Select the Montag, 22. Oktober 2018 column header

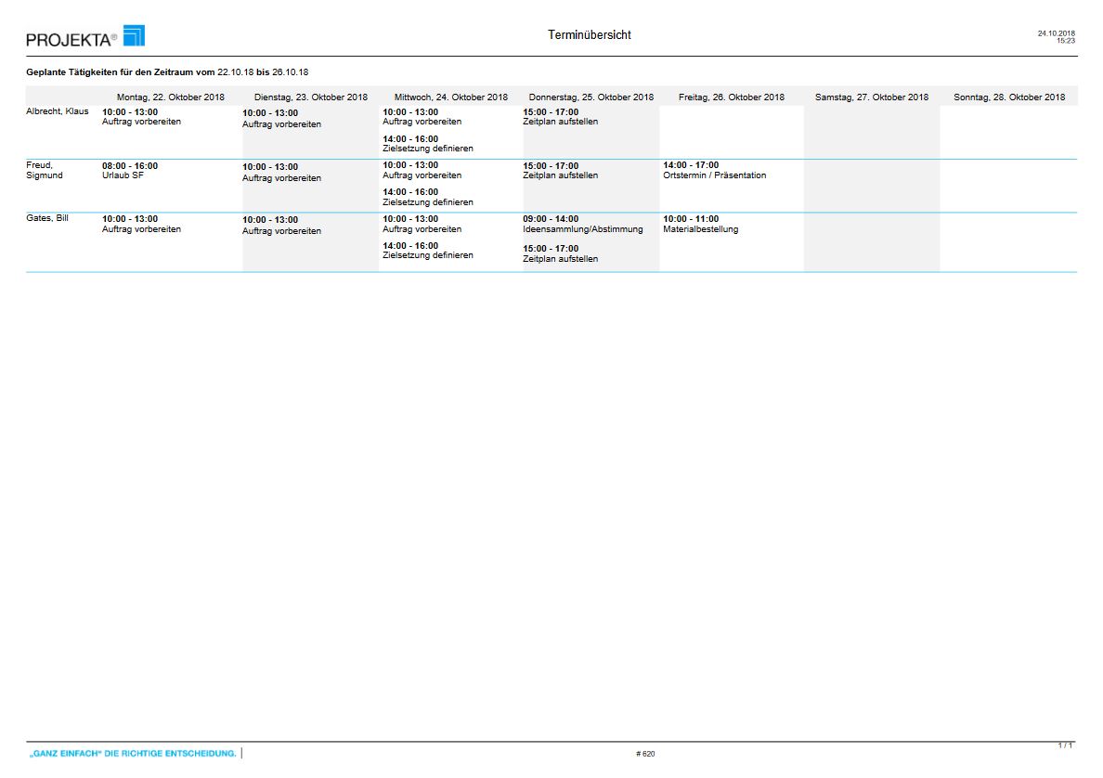170,97
